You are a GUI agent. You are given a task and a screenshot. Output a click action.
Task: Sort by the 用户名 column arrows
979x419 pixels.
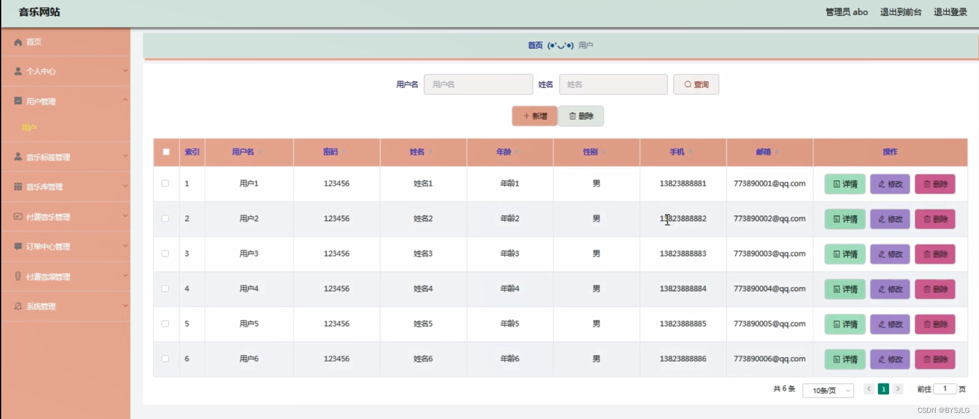(260, 152)
